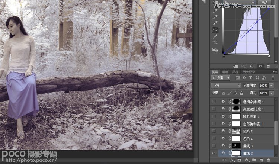The height and width of the screenshot is (164, 279).
Task: Open the 历史记录 tab
Action: 249,72
